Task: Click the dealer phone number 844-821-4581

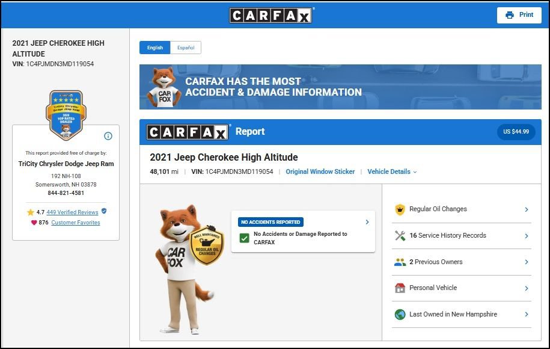Action: (x=66, y=193)
